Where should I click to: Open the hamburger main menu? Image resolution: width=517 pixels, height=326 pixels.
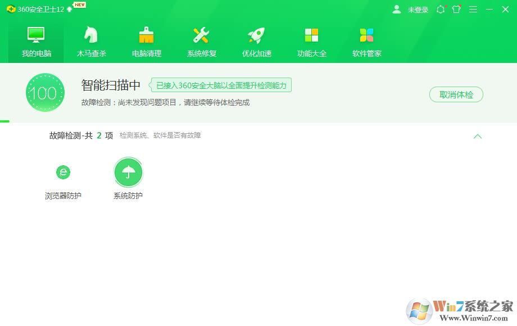[473, 10]
